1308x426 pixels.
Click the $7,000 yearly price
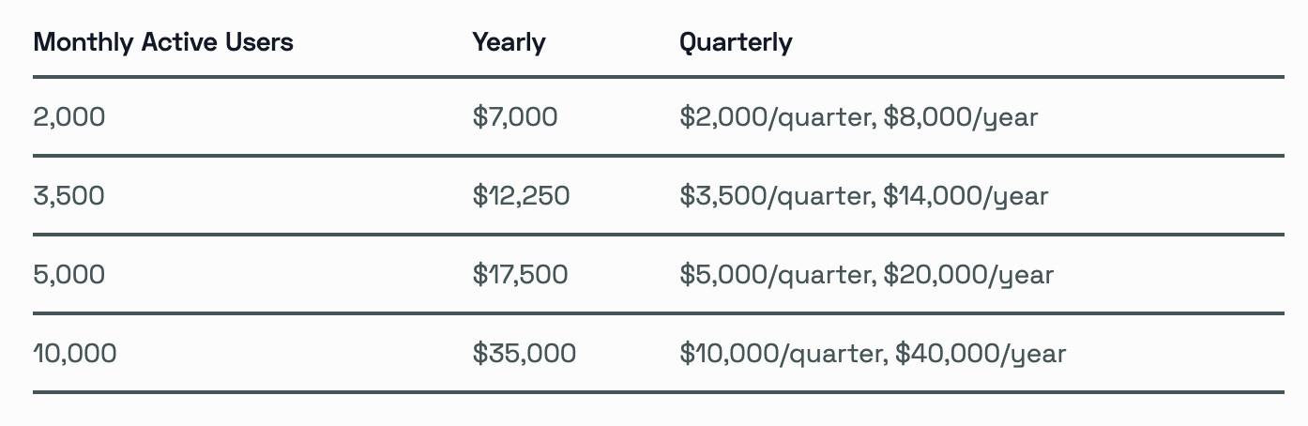click(x=515, y=117)
